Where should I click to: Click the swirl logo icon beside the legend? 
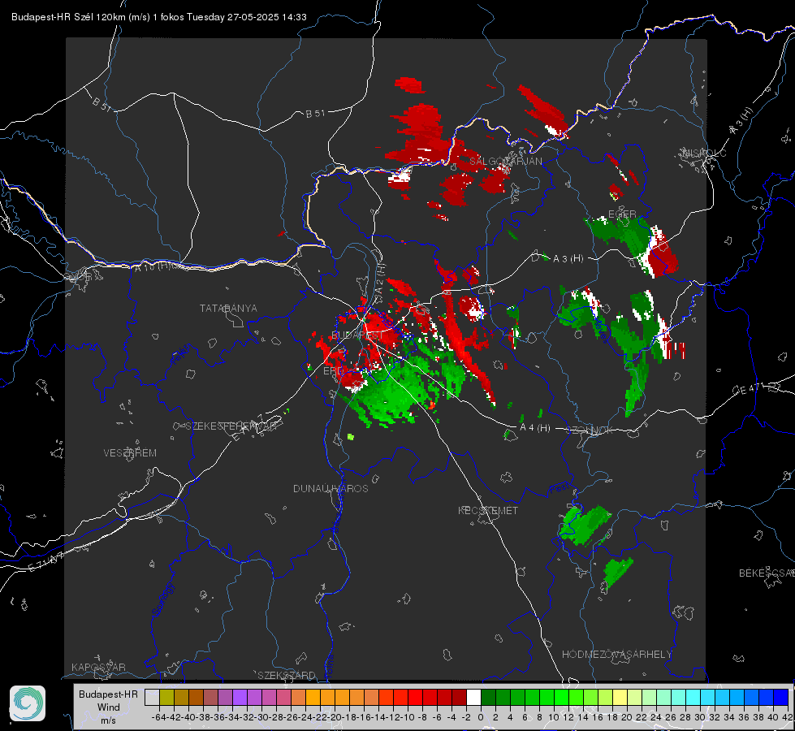pos(28,703)
